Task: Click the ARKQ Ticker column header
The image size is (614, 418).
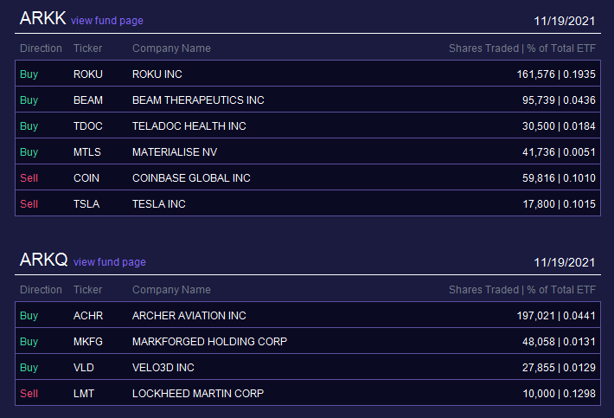Action: pyautogui.click(x=87, y=290)
